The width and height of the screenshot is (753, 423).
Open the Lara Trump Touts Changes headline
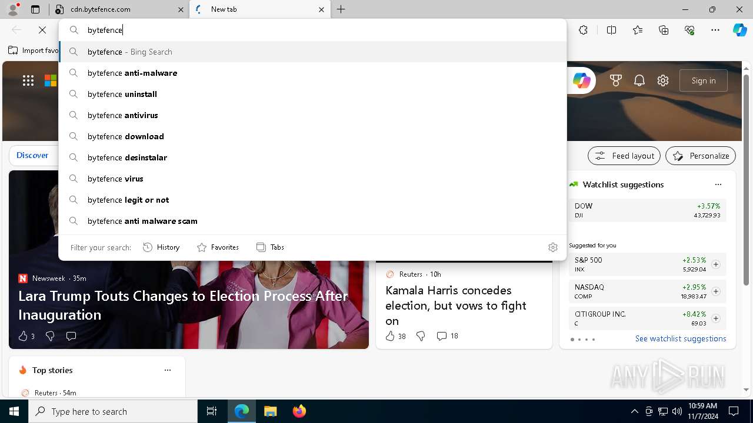click(183, 305)
